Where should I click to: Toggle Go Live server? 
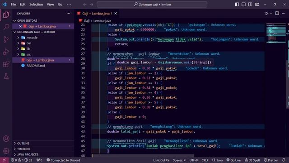click(x=233, y=160)
